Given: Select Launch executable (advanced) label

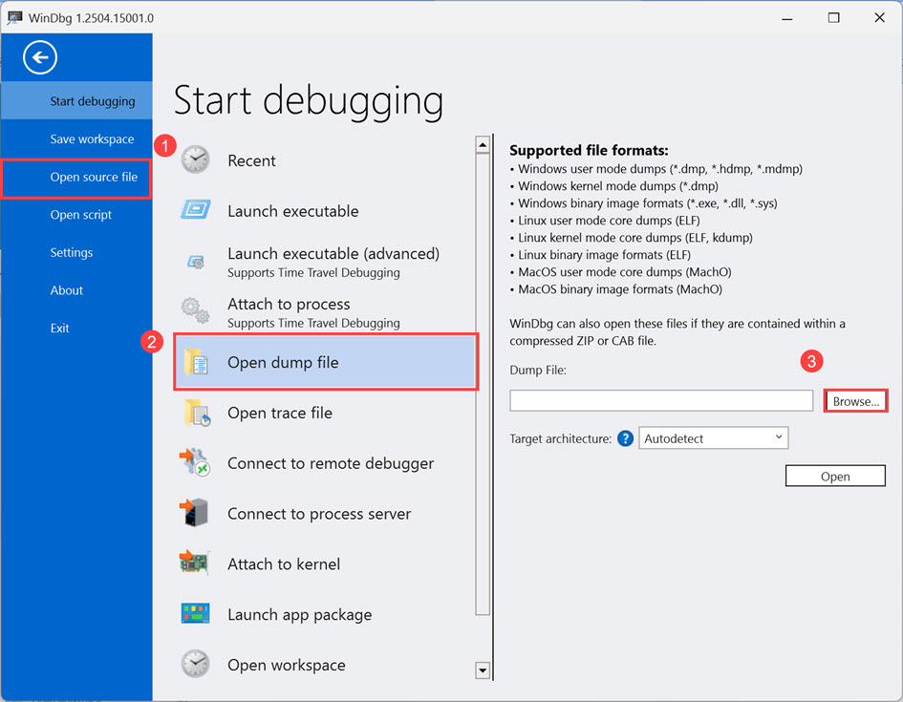Looking at the screenshot, I should [x=333, y=254].
